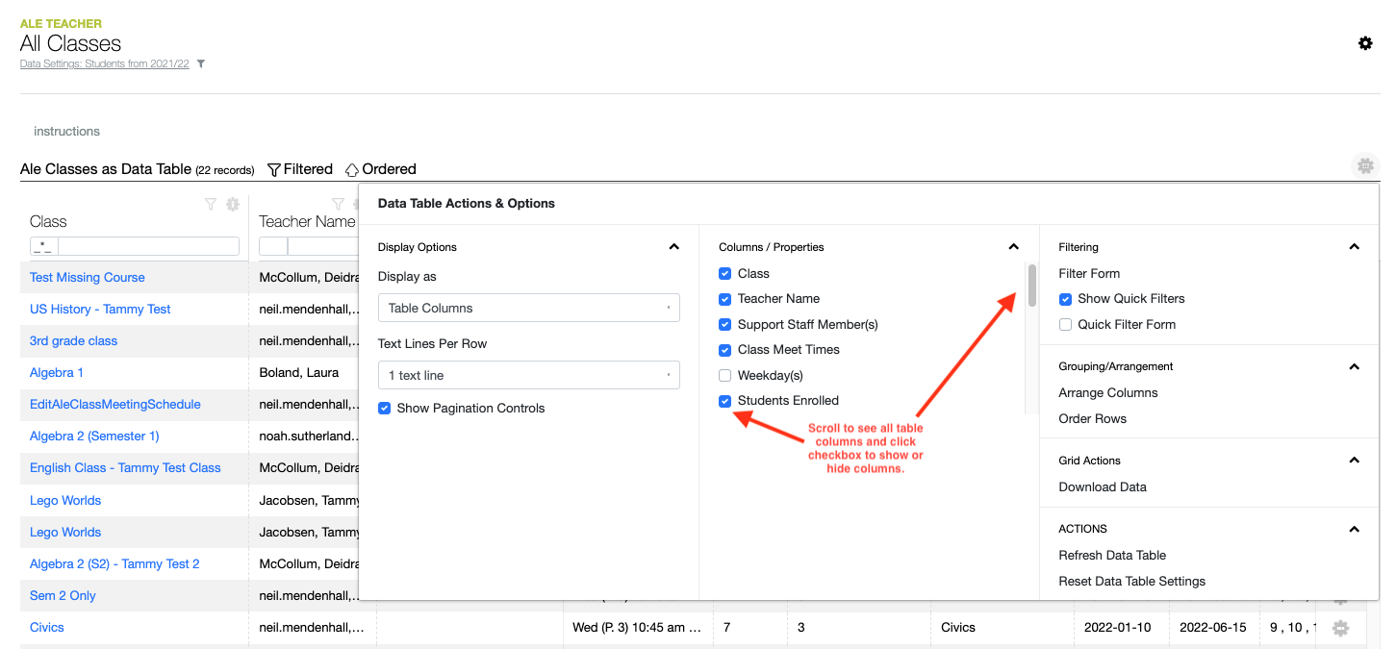Click the funnel icon beside Data Settings

(x=201, y=64)
